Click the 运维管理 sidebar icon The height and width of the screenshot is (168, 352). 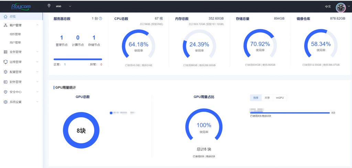click(x=5, y=62)
